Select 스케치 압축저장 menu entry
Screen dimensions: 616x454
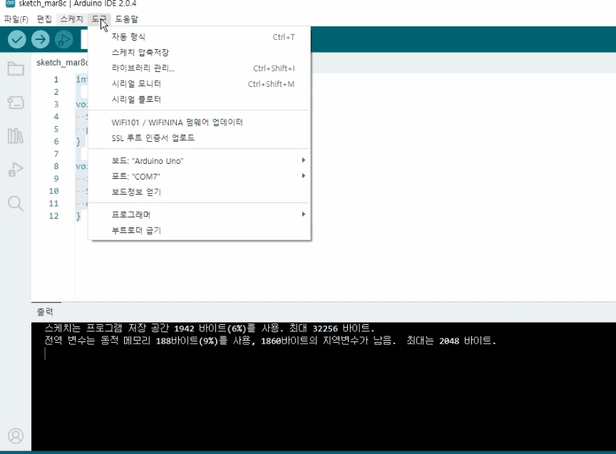click(200, 52)
